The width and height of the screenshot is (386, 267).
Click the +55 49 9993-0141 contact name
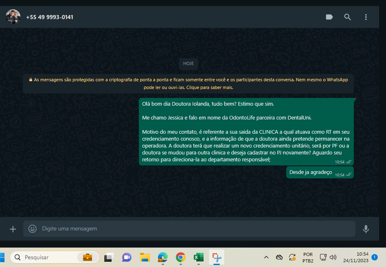click(50, 17)
